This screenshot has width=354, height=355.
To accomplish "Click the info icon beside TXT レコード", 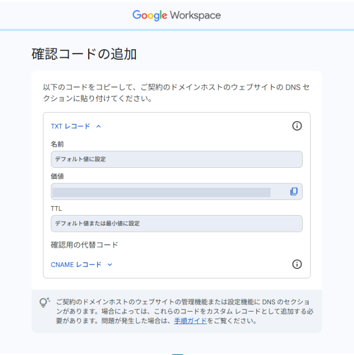I will pyautogui.click(x=297, y=126).
